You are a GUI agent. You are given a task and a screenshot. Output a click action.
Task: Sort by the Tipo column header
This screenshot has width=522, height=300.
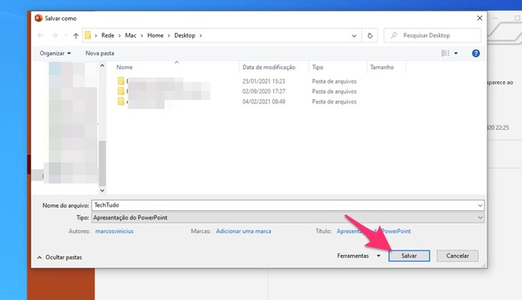coord(318,67)
